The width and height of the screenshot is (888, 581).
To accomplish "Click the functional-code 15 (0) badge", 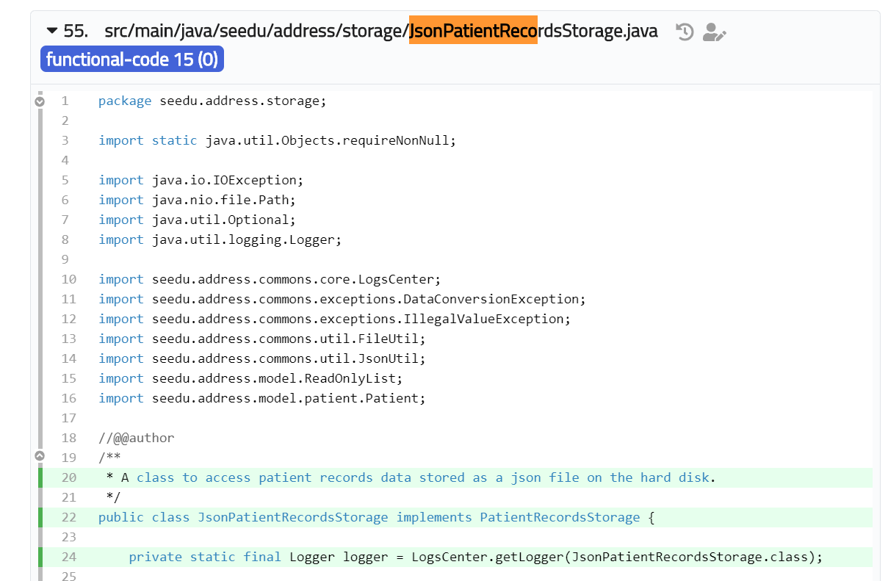I will click(x=131, y=59).
